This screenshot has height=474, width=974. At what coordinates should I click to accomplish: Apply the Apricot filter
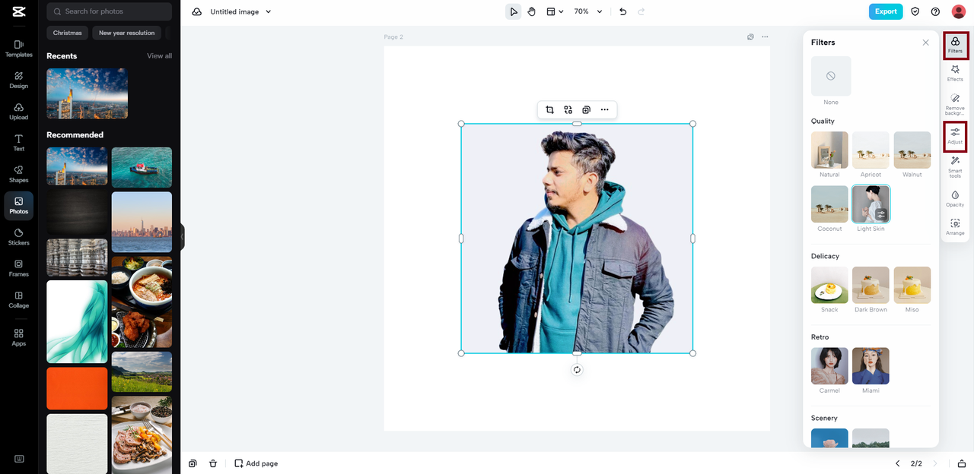pyautogui.click(x=871, y=150)
